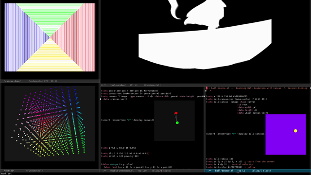
Task: Click the ':id rect' line in ball-bounce.el
Action: tap(242, 105)
